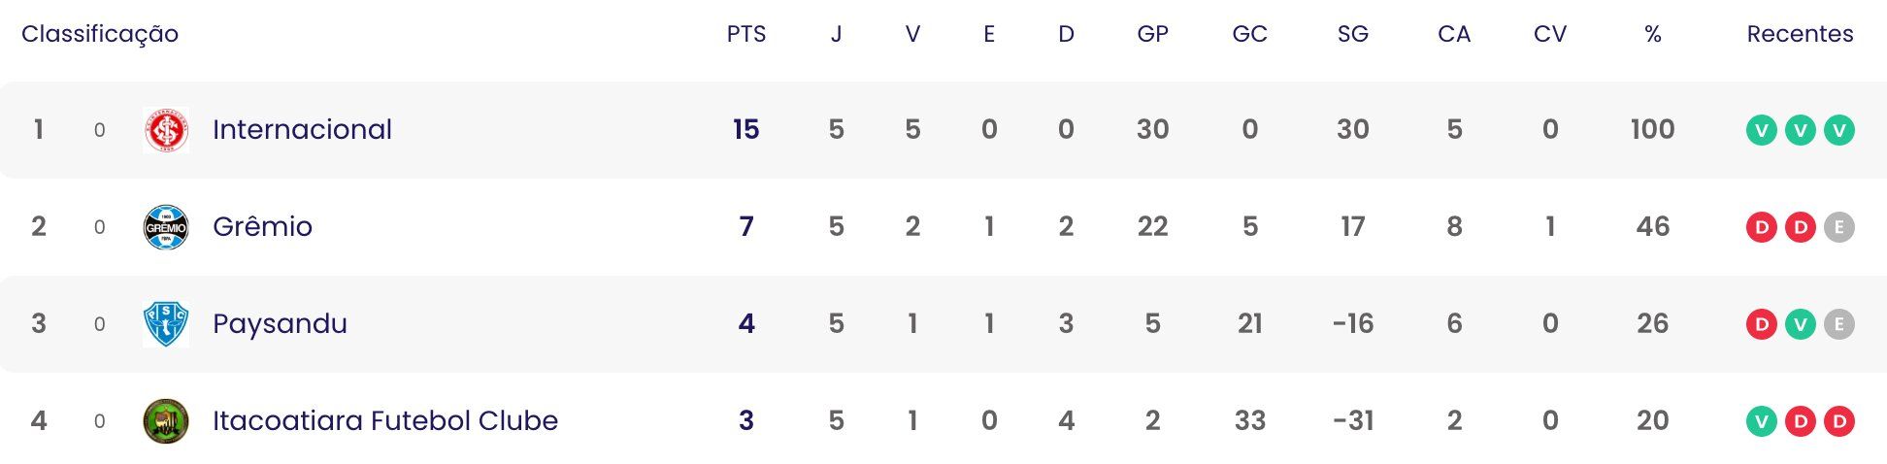The height and width of the screenshot is (464, 1887).
Task: Click Grêmio's gray E result badge
Action: point(1838,227)
